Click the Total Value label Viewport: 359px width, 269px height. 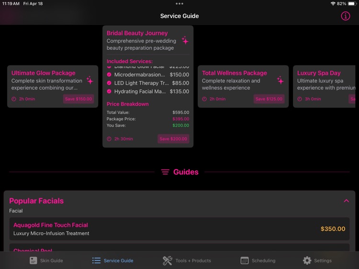click(x=118, y=112)
